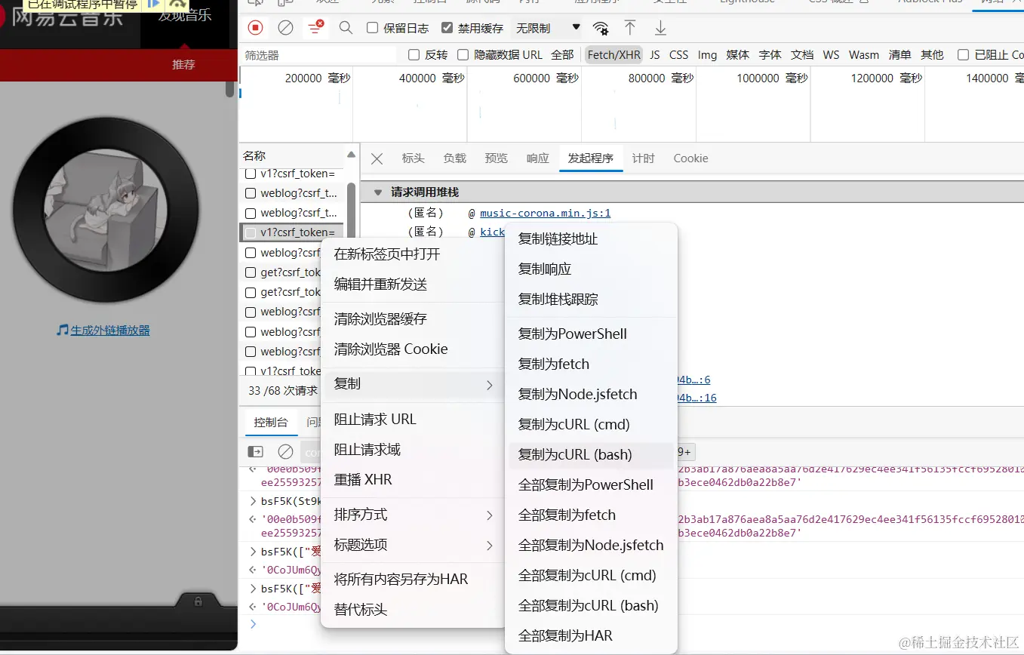Screen dimensions: 1024x655
Task: Open music-corona.min.js:1 source link
Action: point(546,214)
